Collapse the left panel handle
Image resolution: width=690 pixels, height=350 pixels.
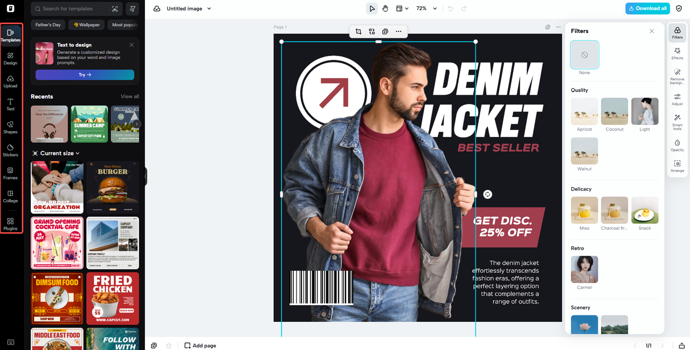click(146, 176)
